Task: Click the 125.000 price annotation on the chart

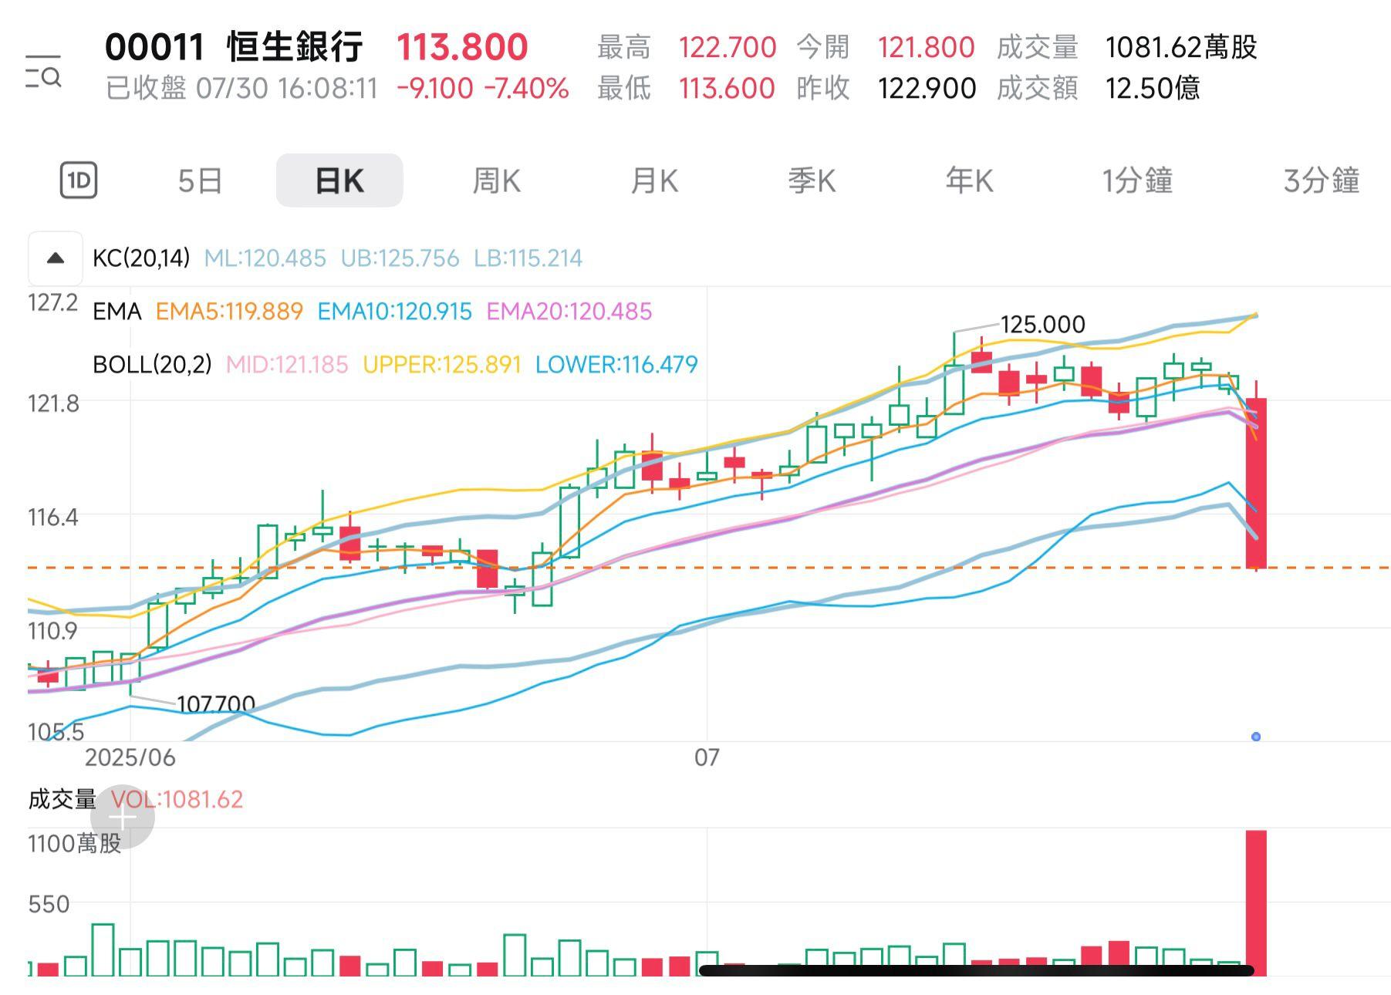Action: tap(1042, 324)
